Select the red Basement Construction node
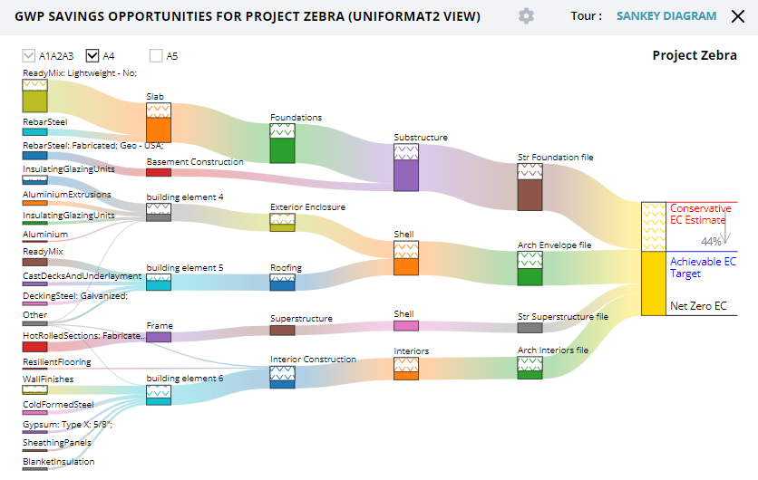This screenshot has width=758, height=480. tap(159, 172)
